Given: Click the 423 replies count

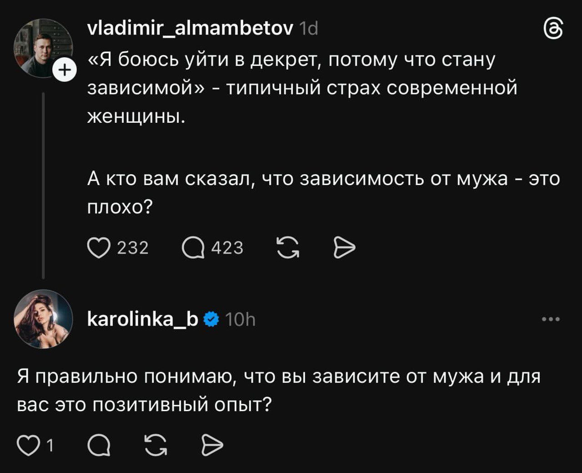Looking at the screenshot, I should (x=227, y=248).
